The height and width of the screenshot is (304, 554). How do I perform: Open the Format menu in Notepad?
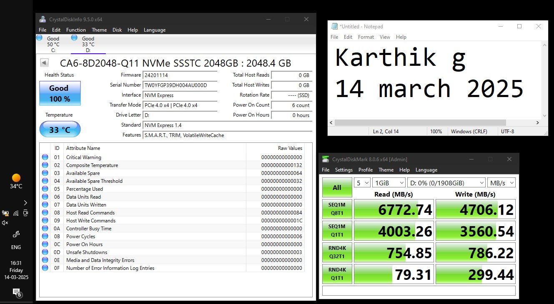366,37
